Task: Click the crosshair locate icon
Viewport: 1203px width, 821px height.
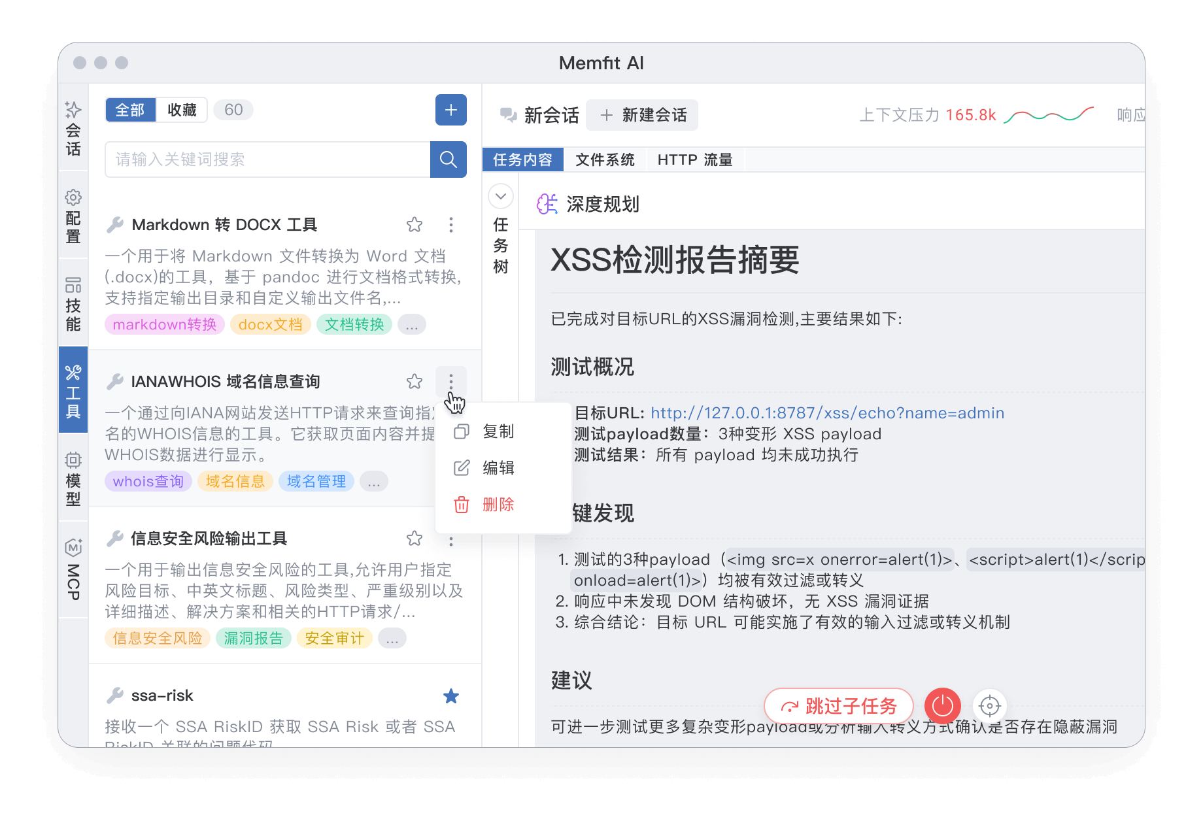Action: point(989,706)
